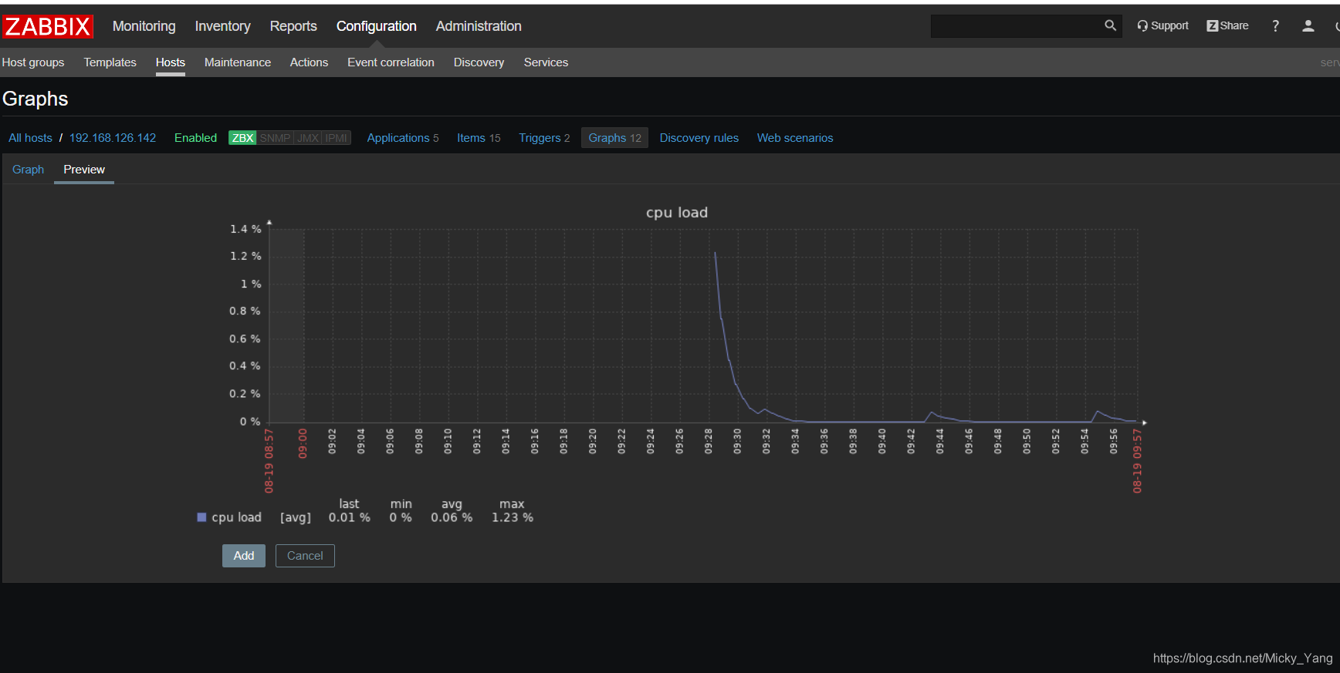The image size is (1340, 673).
Task: Click the Graphs page heading
Action: click(36, 99)
